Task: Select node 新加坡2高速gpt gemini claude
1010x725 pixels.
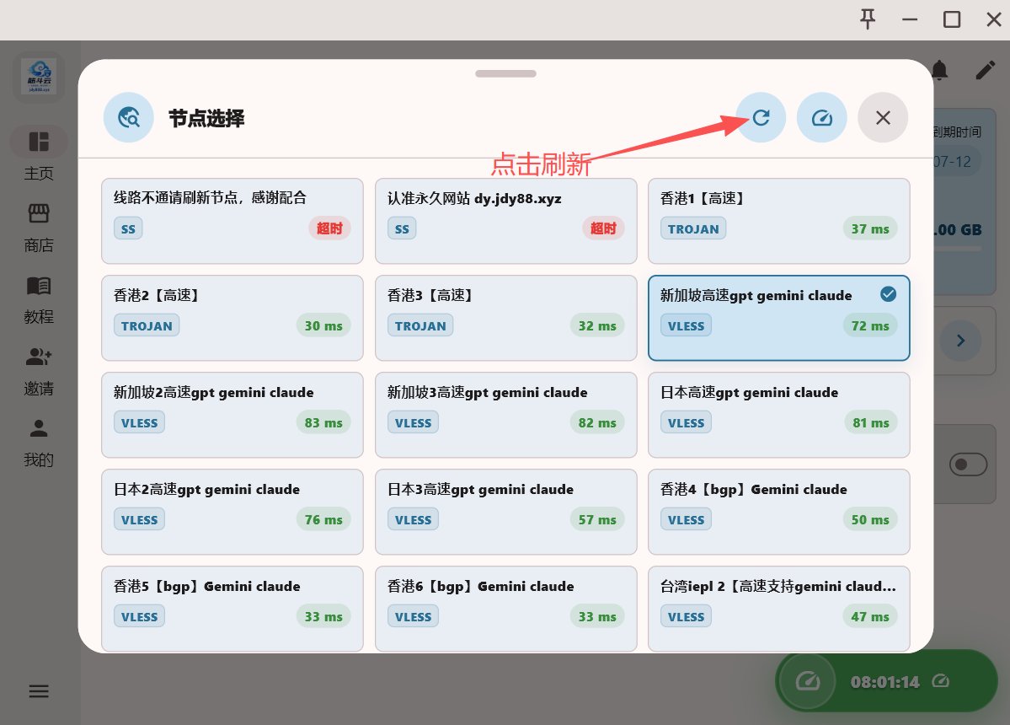Action: (232, 415)
